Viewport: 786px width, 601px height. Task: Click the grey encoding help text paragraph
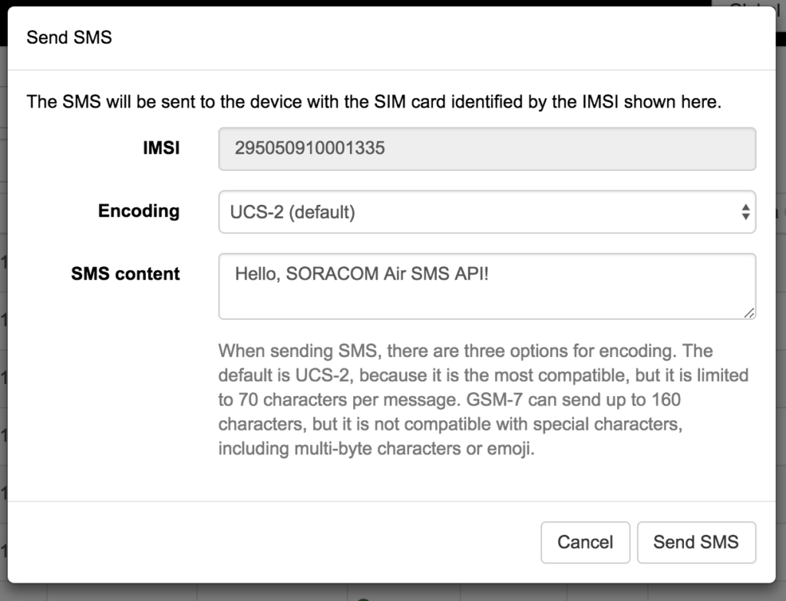click(484, 400)
